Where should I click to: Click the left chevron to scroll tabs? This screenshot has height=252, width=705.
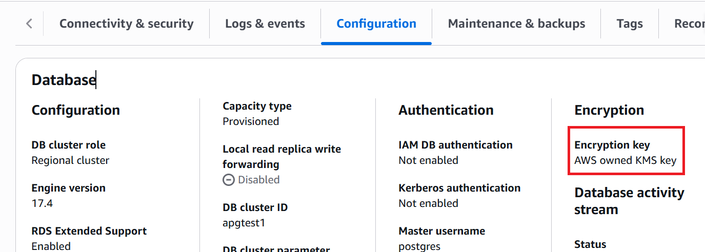pos(29,24)
